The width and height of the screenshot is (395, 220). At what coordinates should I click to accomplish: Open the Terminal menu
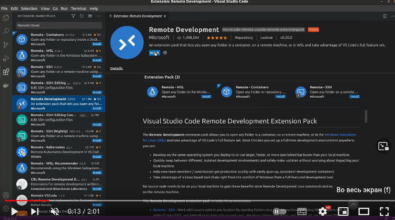(79, 9)
